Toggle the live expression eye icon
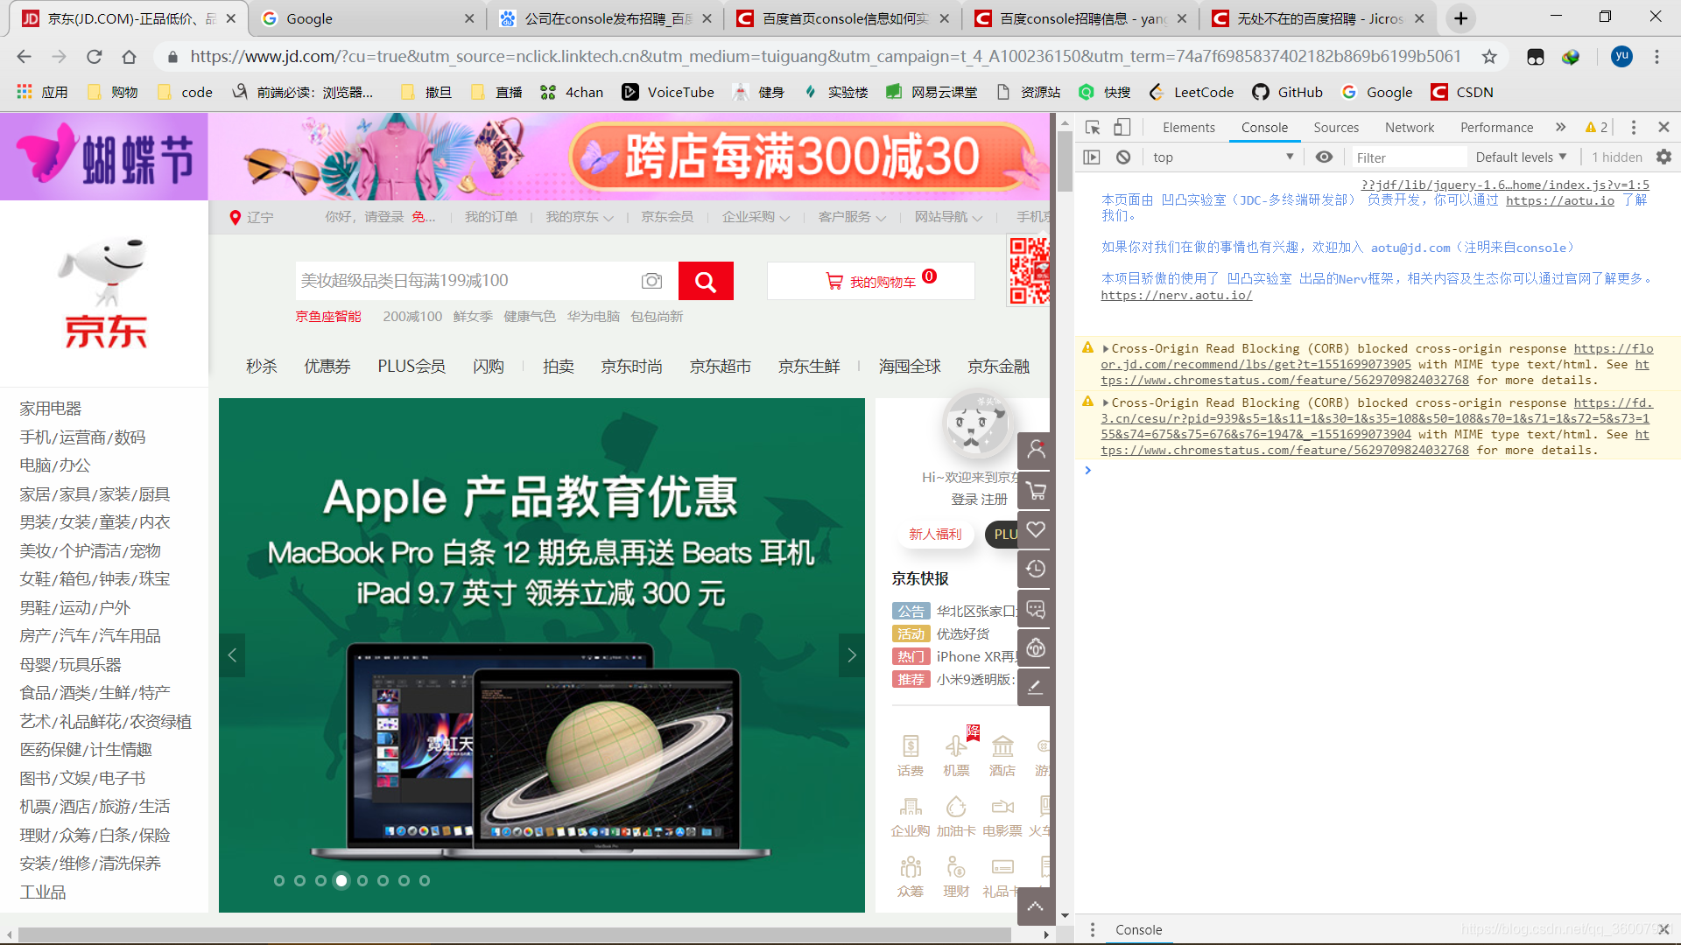 1325,157
